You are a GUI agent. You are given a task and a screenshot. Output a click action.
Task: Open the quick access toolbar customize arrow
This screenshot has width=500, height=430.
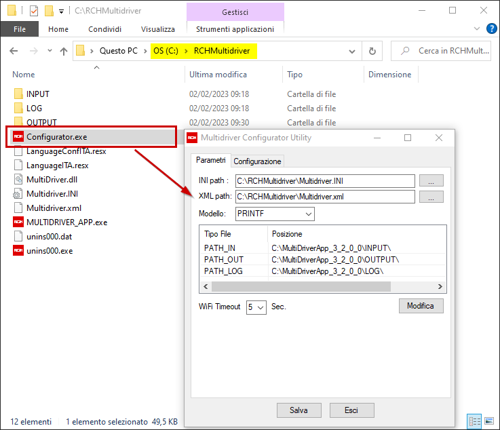(x=61, y=12)
